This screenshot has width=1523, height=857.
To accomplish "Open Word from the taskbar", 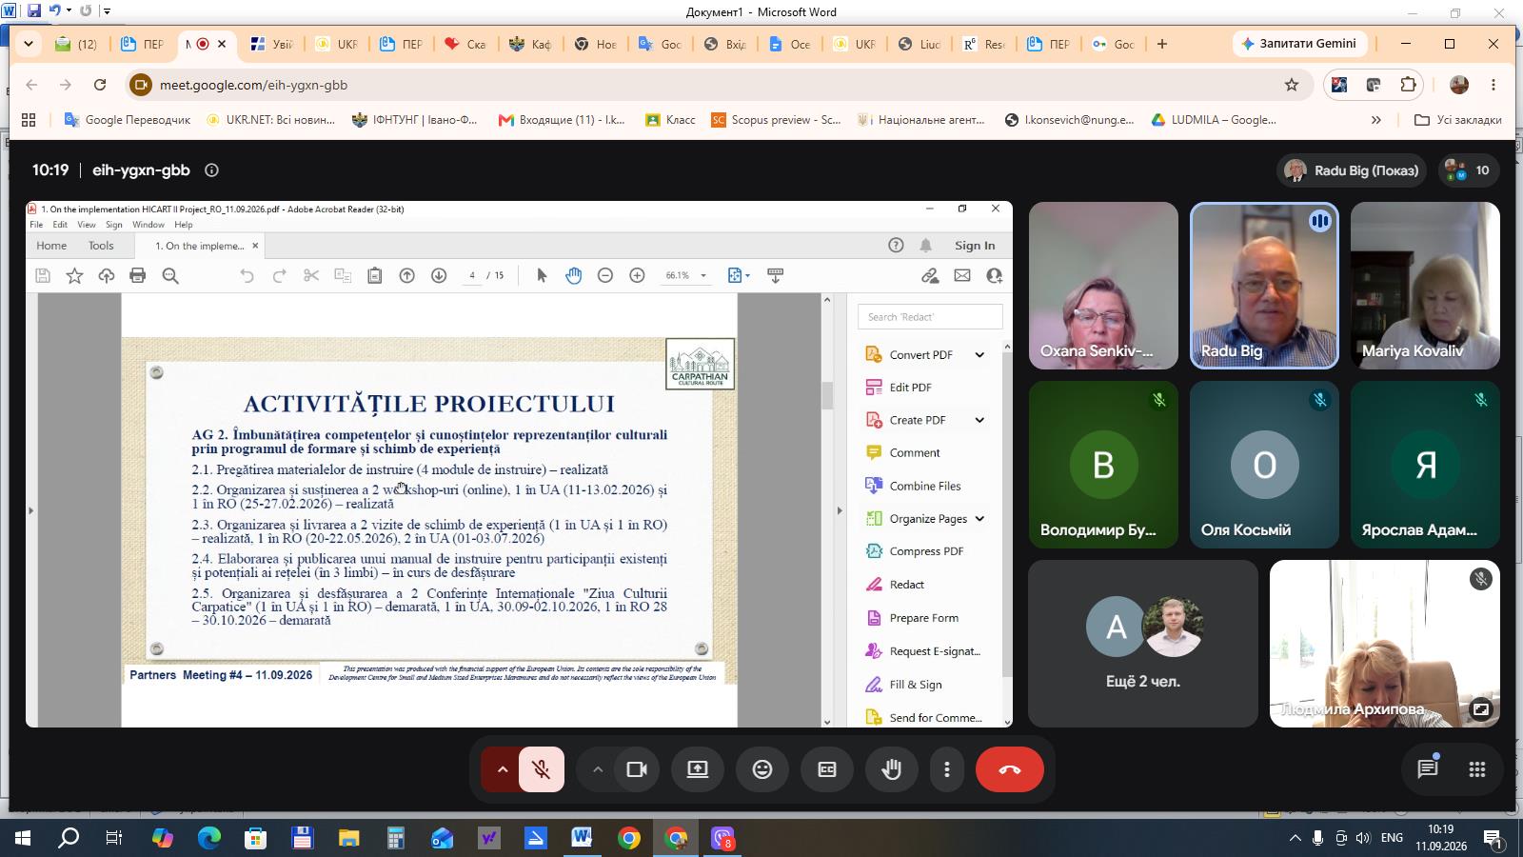I will coord(583,839).
